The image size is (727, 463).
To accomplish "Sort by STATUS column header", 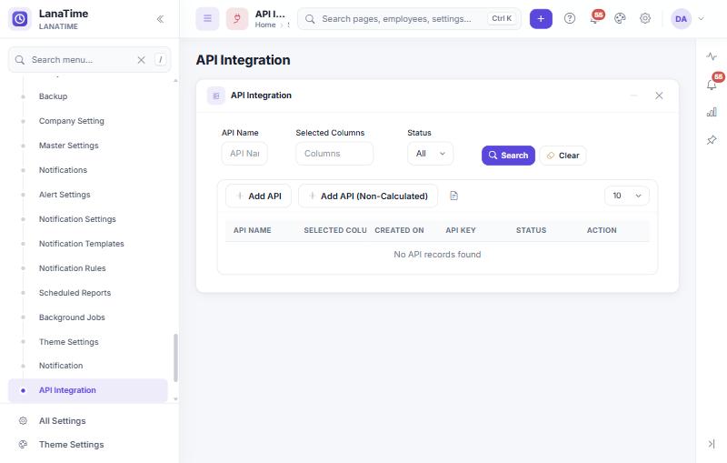I will click(x=531, y=230).
